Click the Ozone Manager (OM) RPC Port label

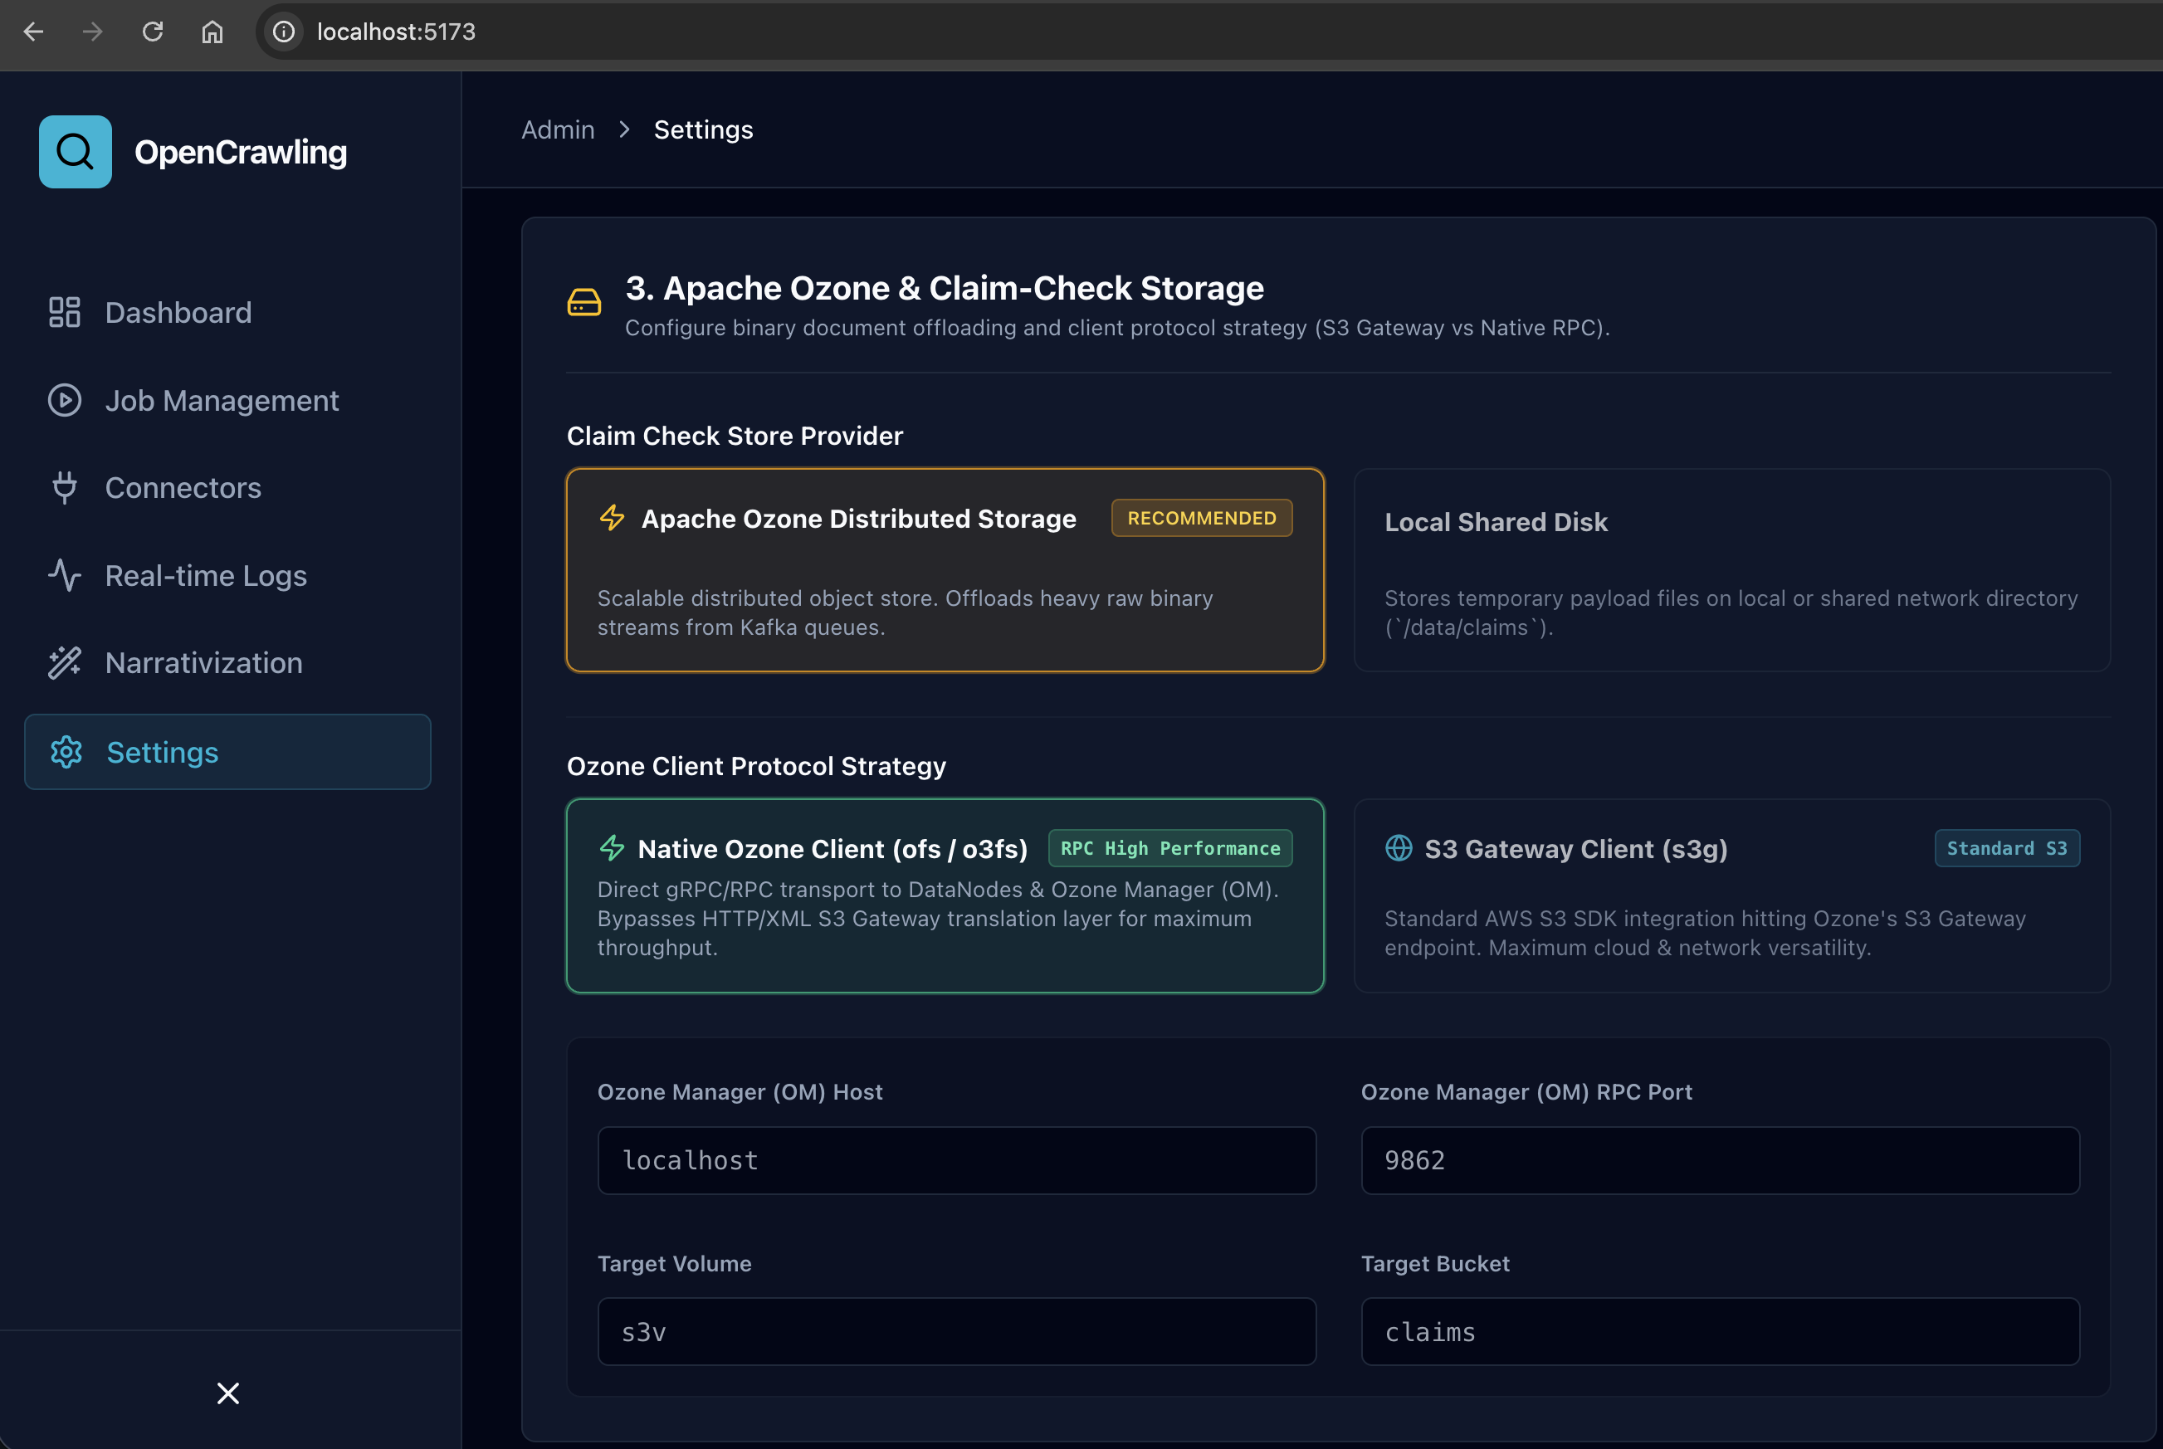(1526, 1091)
